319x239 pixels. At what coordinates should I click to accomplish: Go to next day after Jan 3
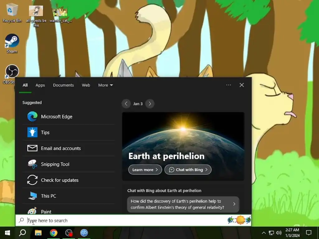(x=150, y=104)
